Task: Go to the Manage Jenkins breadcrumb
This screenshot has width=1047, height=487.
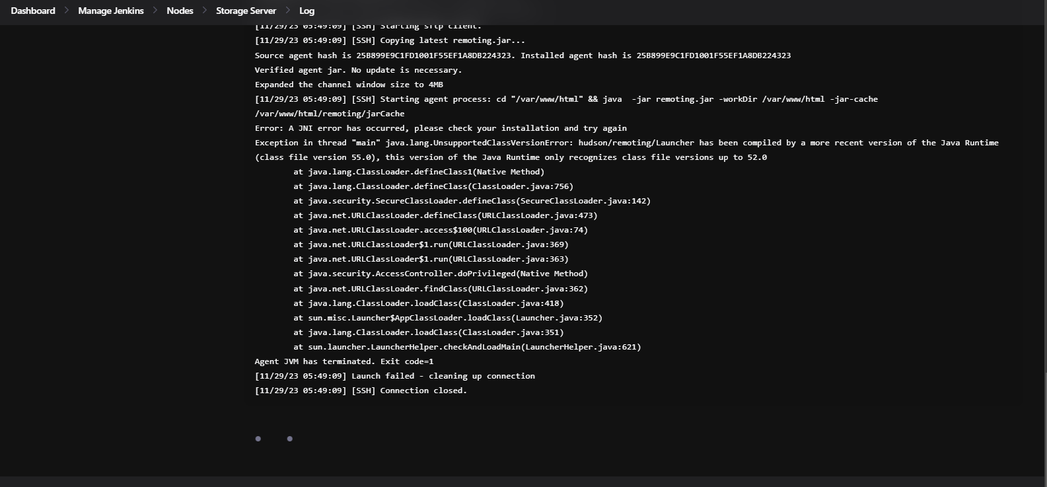Action: point(110,11)
